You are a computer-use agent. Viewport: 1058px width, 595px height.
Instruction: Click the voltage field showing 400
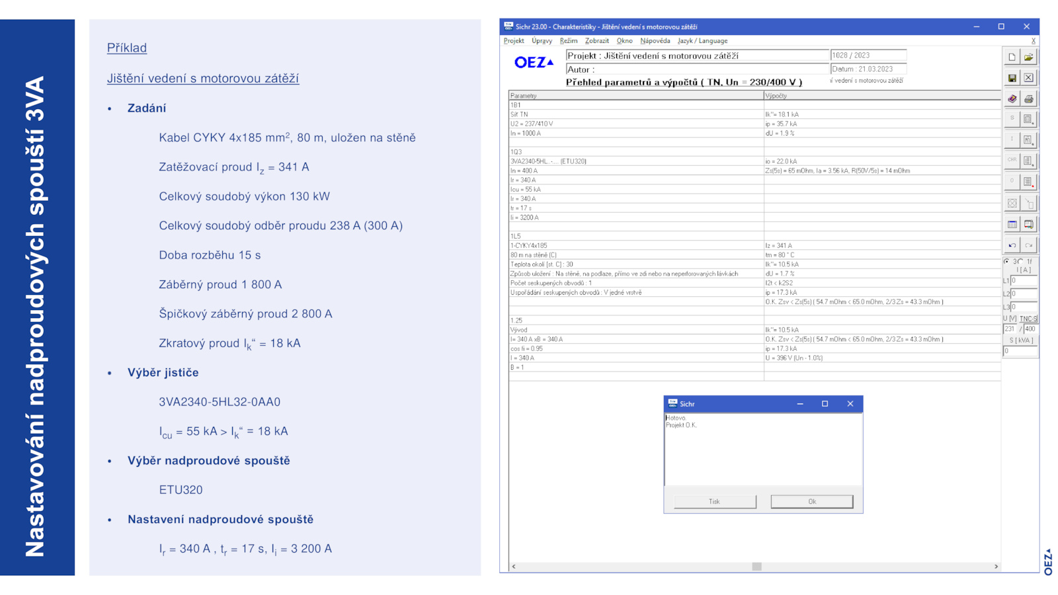click(x=1031, y=329)
